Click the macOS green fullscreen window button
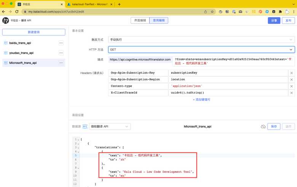297x187 pixels. tap(11, 3)
